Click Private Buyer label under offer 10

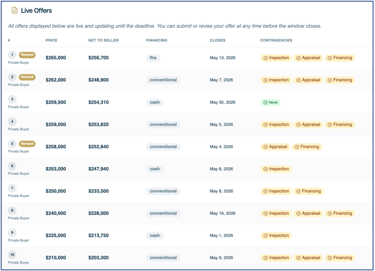pyautogui.click(x=18, y=263)
